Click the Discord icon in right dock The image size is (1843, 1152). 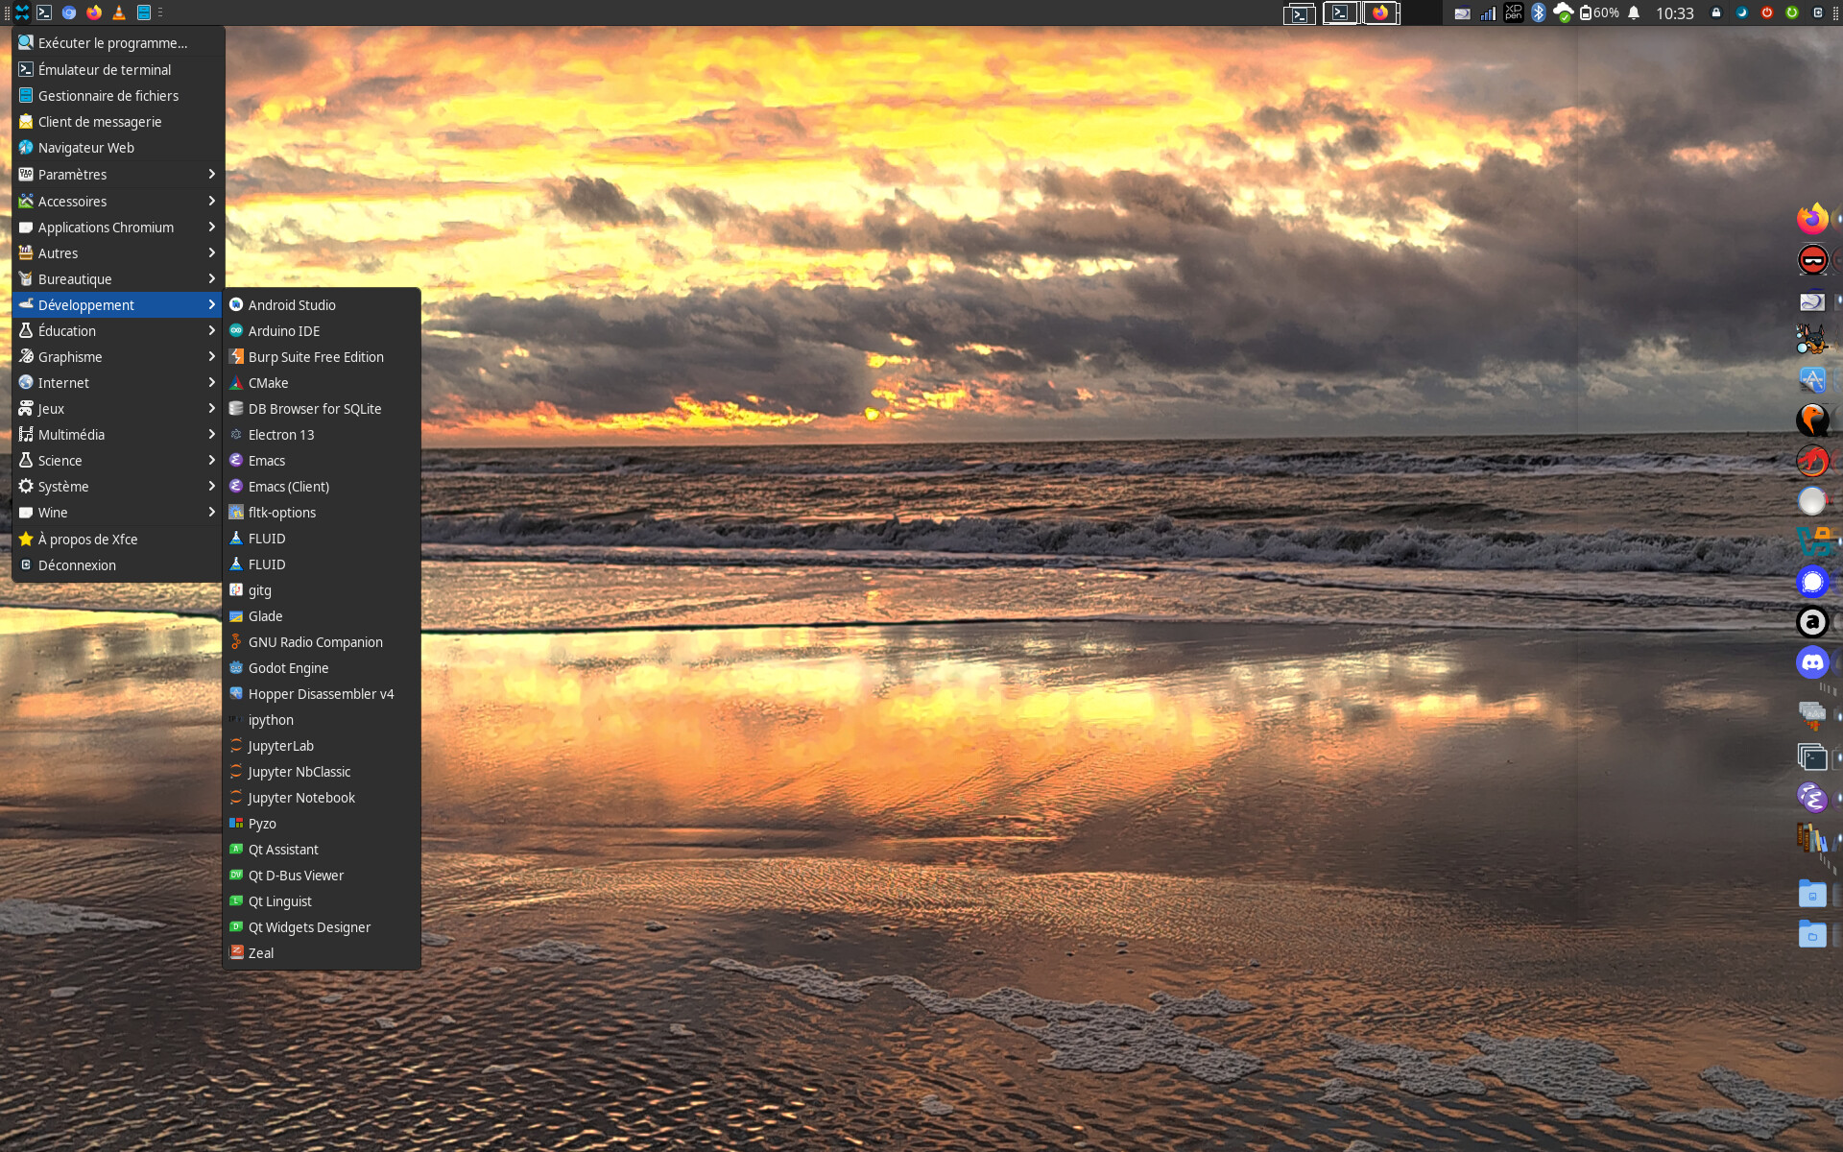[1811, 662]
